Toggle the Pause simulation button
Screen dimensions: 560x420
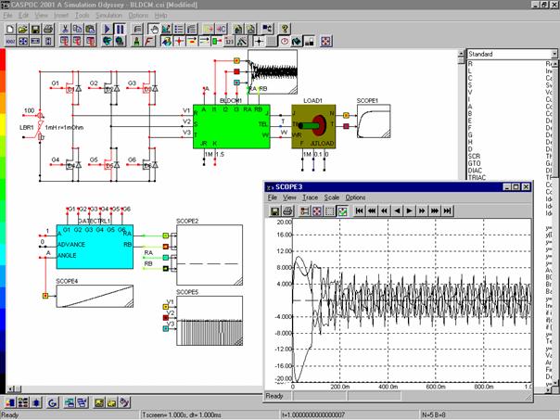(121, 29)
